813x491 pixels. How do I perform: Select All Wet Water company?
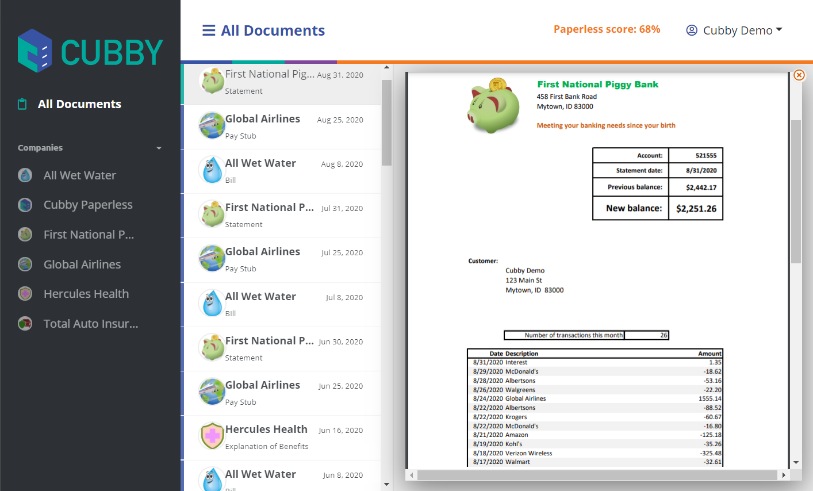[x=79, y=175]
